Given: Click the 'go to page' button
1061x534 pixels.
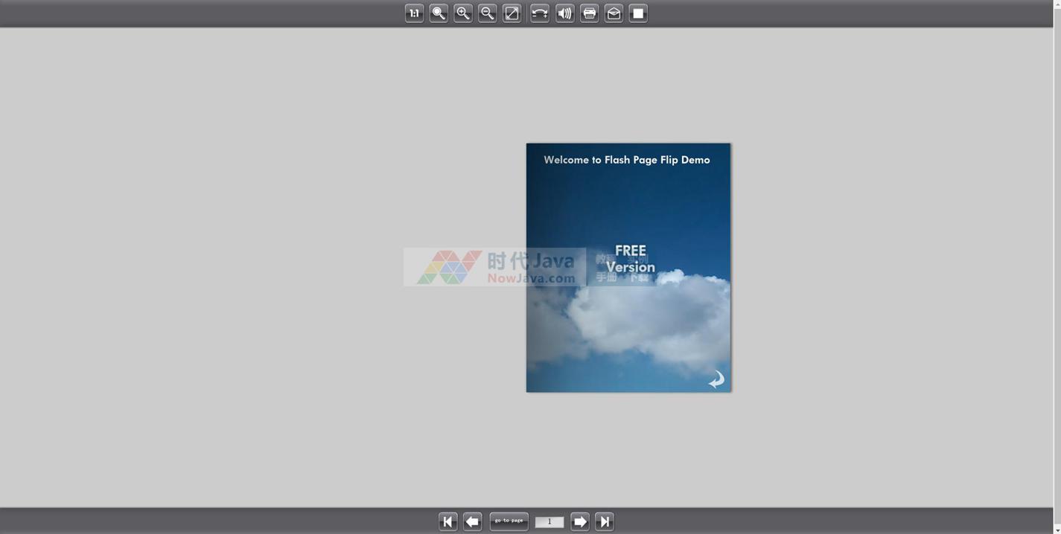Looking at the screenshot, I should pos(509,521).
